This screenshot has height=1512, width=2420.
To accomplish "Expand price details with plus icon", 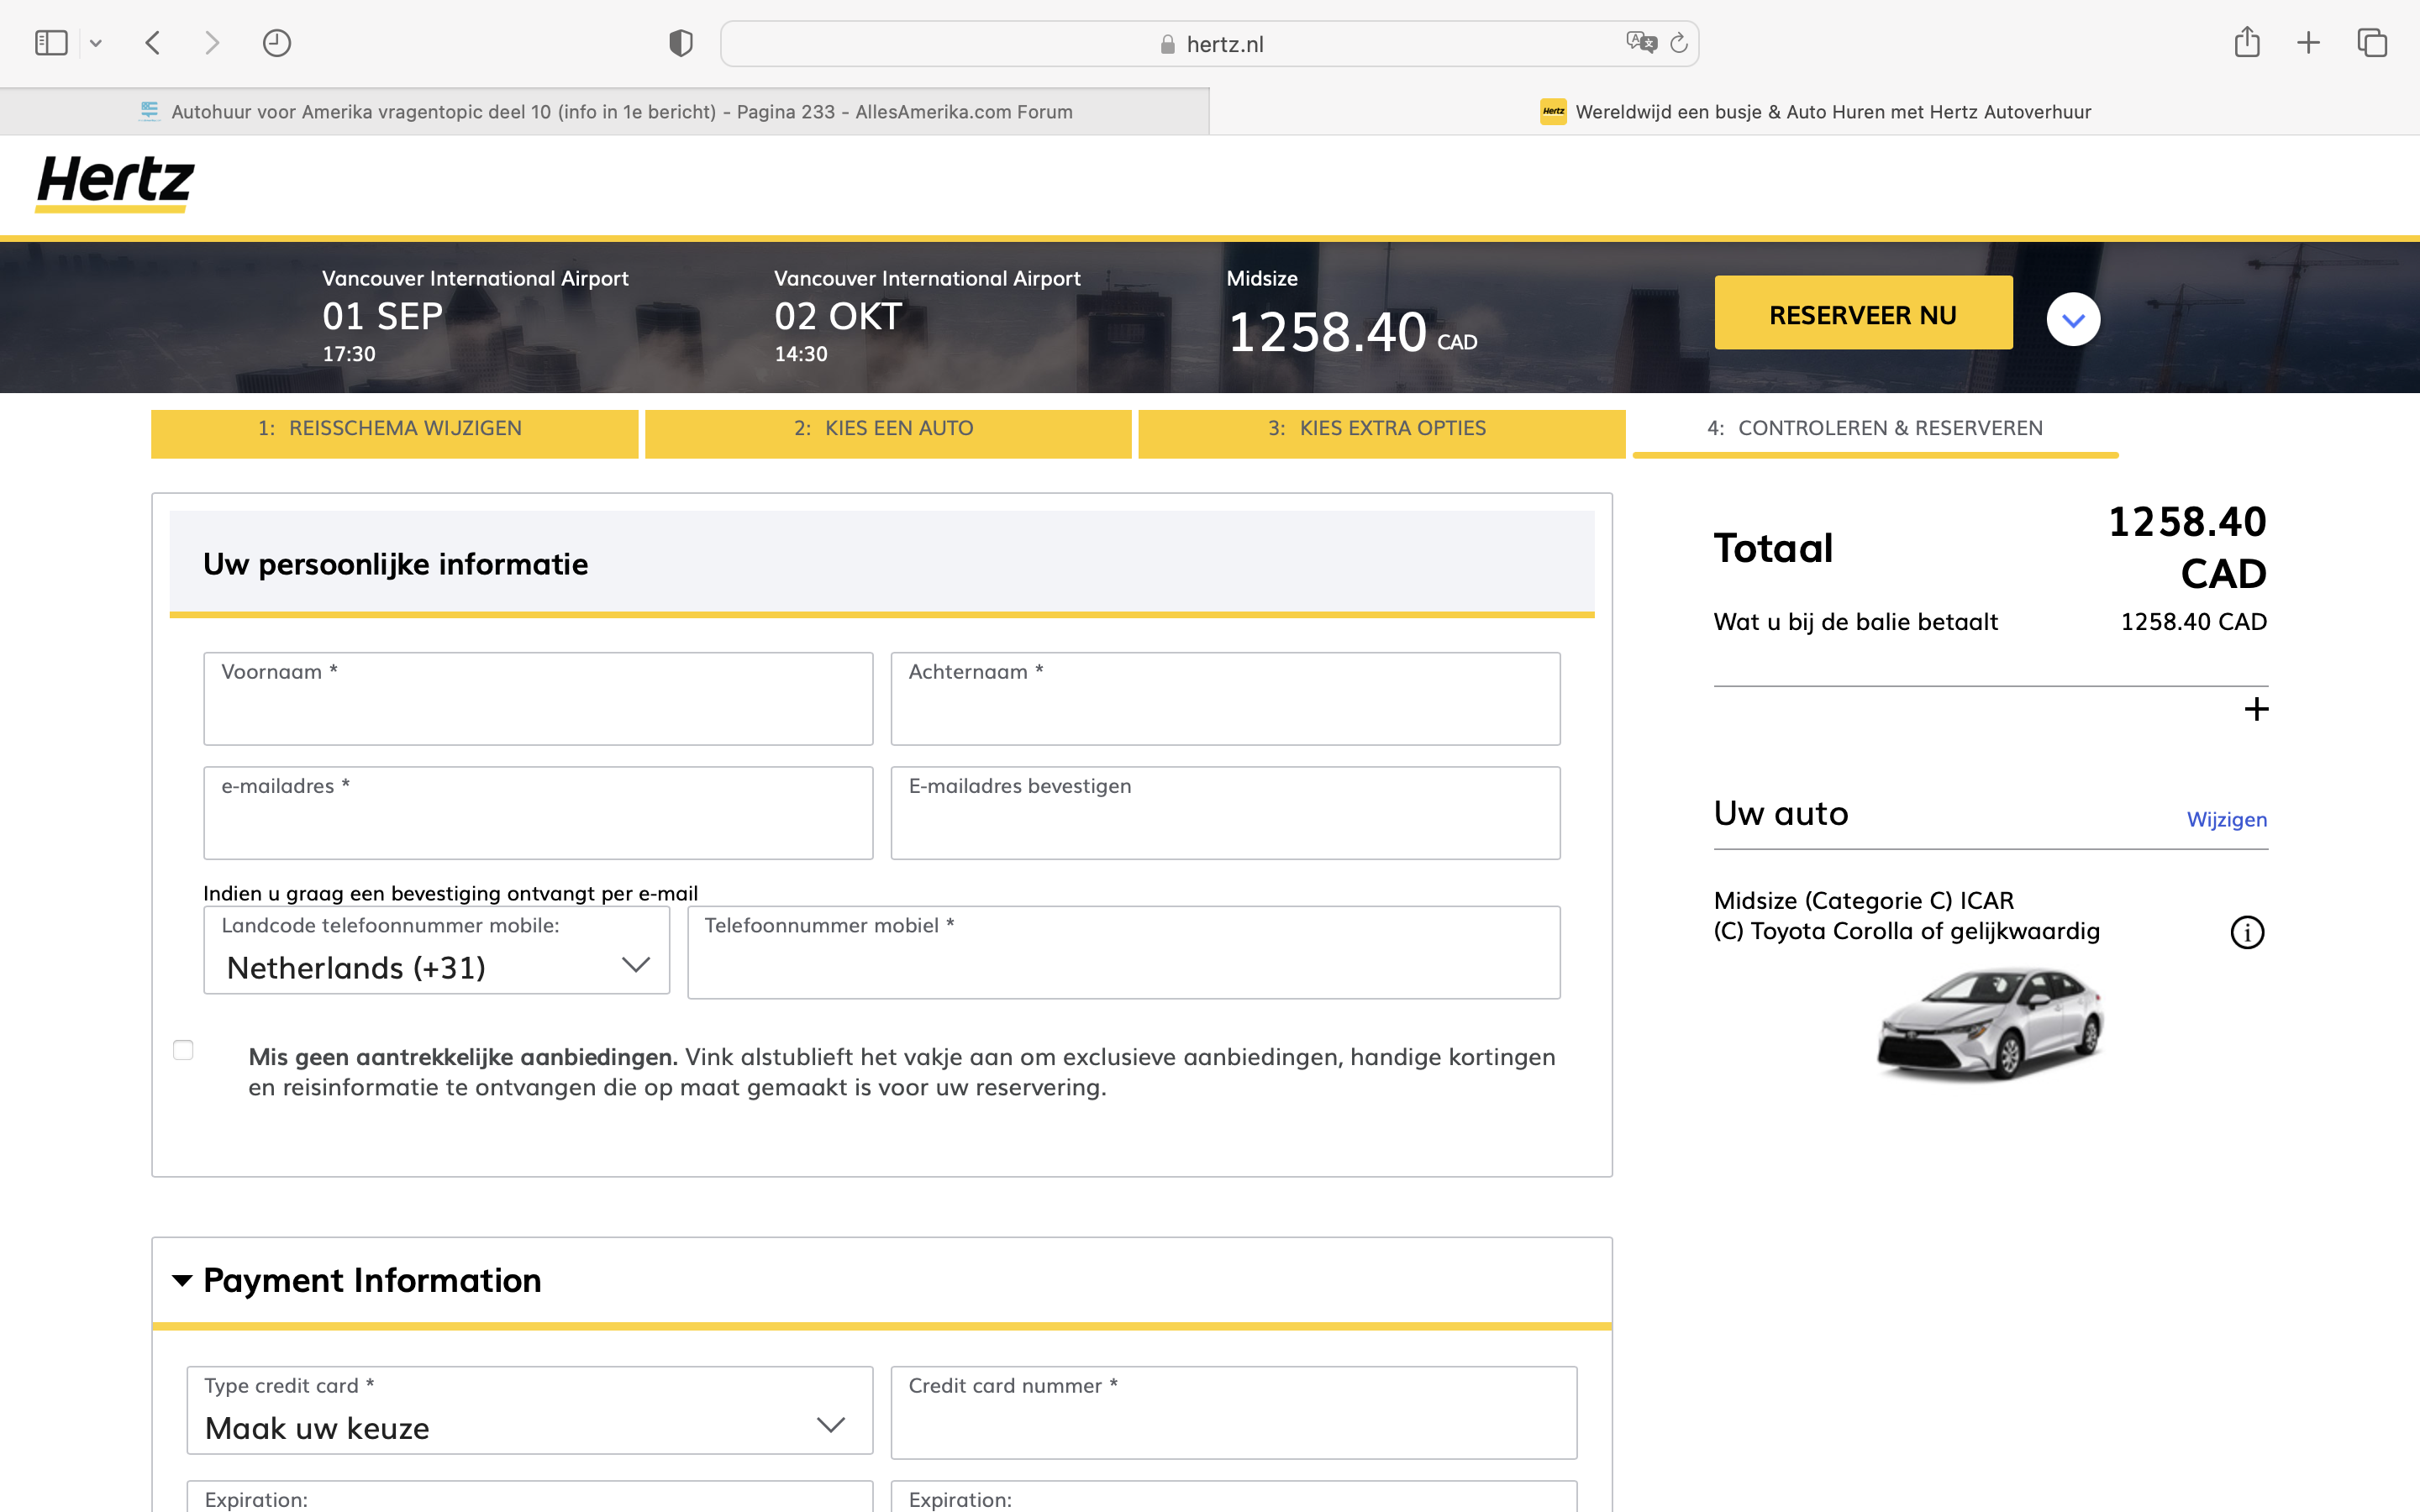I will (2255, 710).
